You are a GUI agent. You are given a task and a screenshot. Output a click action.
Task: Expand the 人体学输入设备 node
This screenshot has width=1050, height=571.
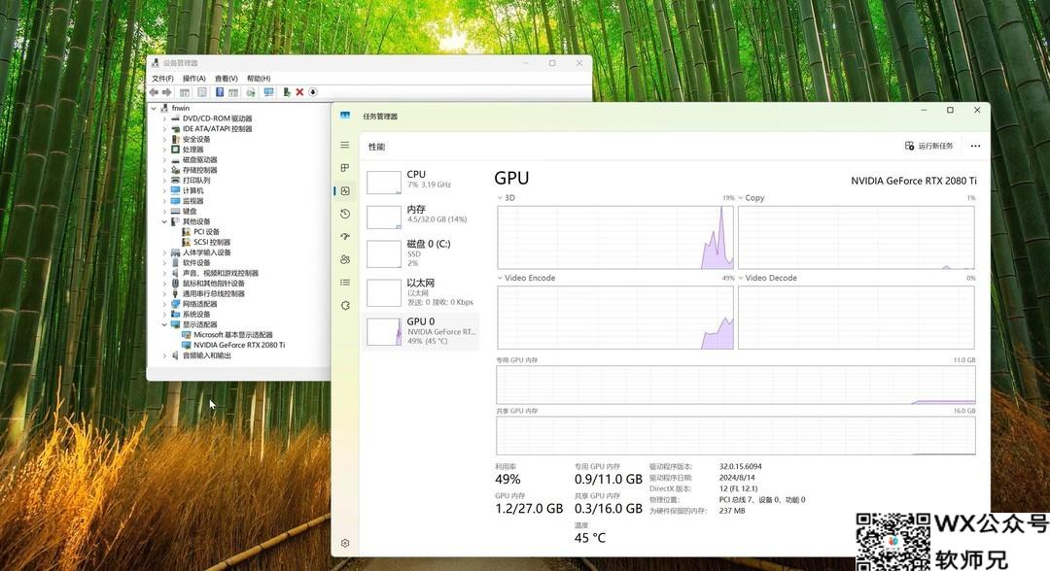coord(164,252)
